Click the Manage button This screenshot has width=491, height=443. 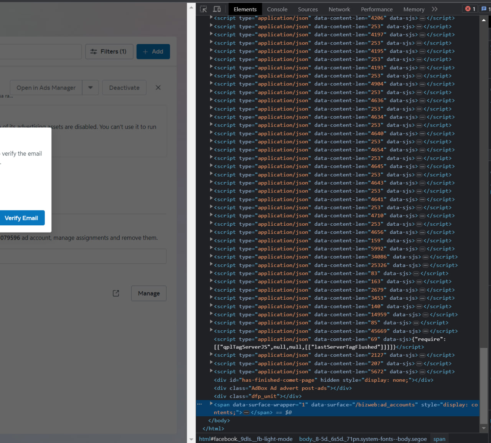point(149,293)
